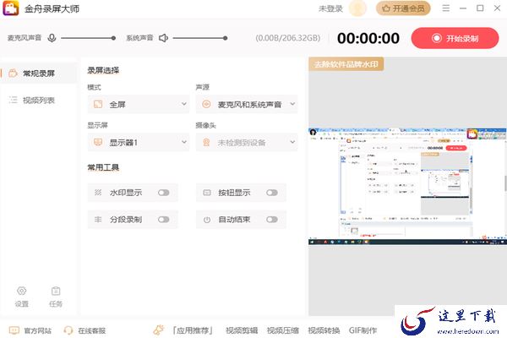Click the 开始录制 button
Screen dimensions: 507x338
(455, 38)
